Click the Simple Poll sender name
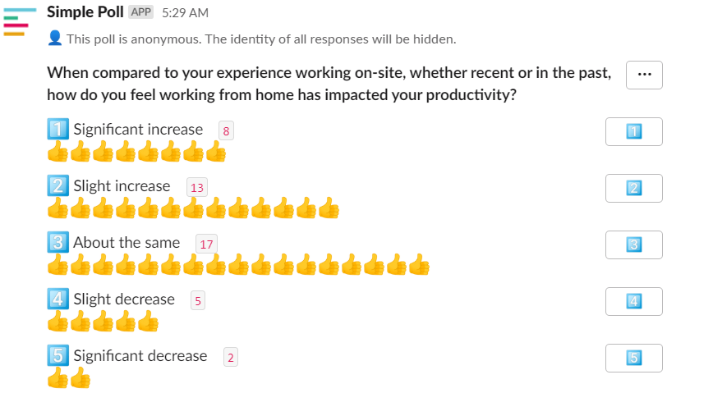This screenshot has width=713, height=393. [85, 12]
